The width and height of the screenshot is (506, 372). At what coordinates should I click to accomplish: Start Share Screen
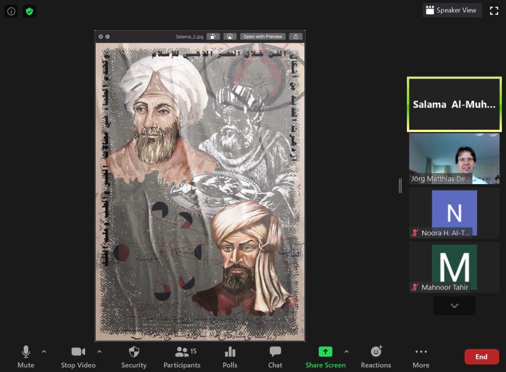click(326, 357)
